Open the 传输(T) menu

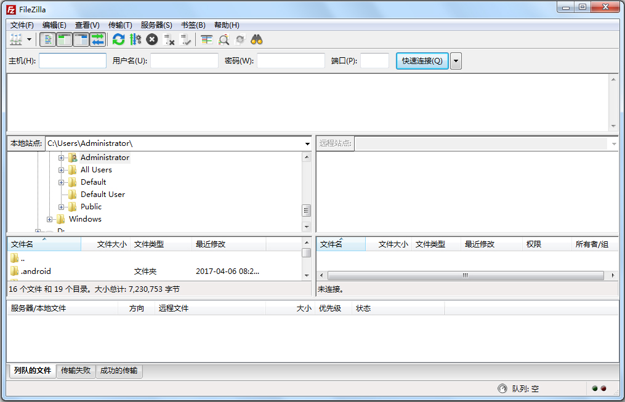120,25
